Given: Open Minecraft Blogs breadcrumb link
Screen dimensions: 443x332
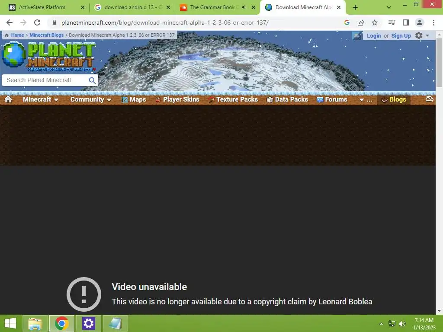Looking at the screenshot, I should point(47,35).
